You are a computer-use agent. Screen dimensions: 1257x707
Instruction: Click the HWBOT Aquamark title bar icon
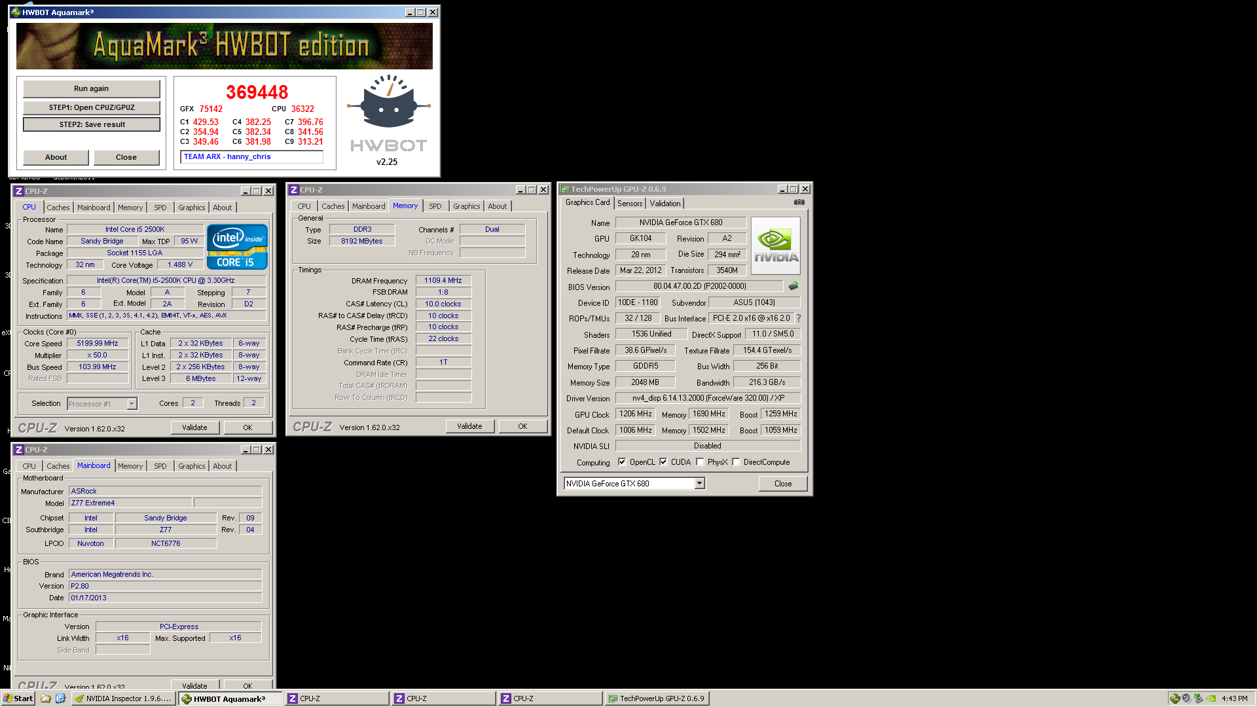[x=16, y=12]
